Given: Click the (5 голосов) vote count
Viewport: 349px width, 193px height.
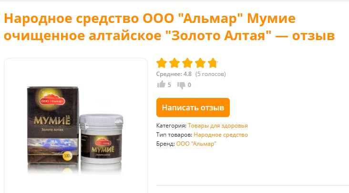Looking at the screenshot, I should tap(211, 74).
